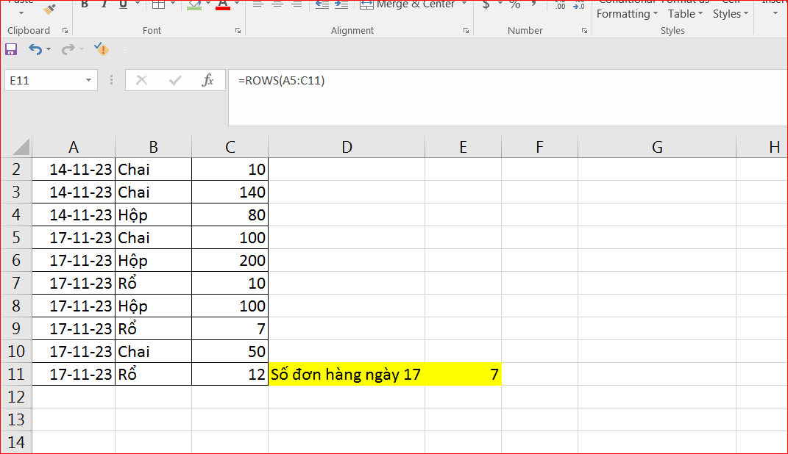Open the Borders dropdown arrow
Screen dimensions: 788x454
[x=173, y=4]
